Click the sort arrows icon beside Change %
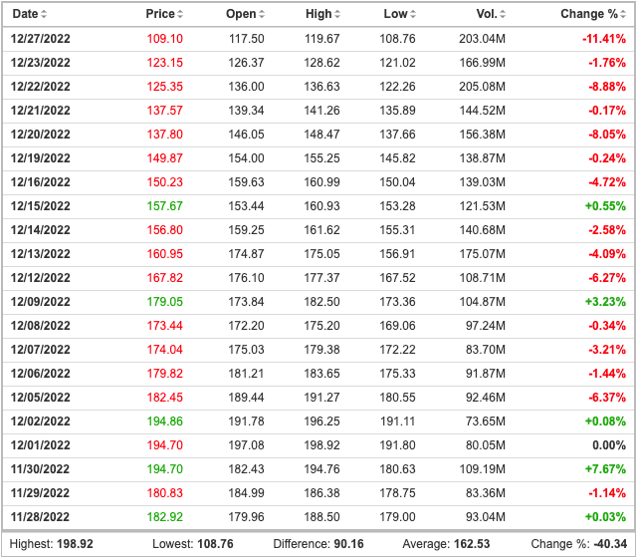Screen dimensions: 637x559 (623, 14)
